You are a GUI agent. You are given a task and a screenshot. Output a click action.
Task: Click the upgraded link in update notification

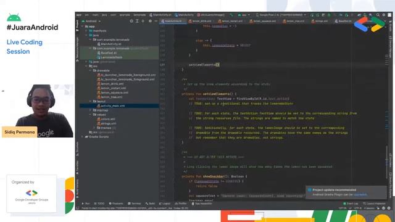[360, 195]
